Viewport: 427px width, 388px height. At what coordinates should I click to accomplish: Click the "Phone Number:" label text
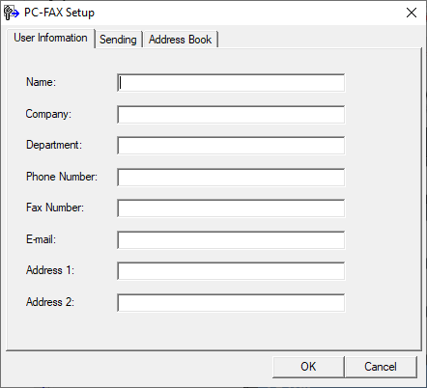(62, 177)
